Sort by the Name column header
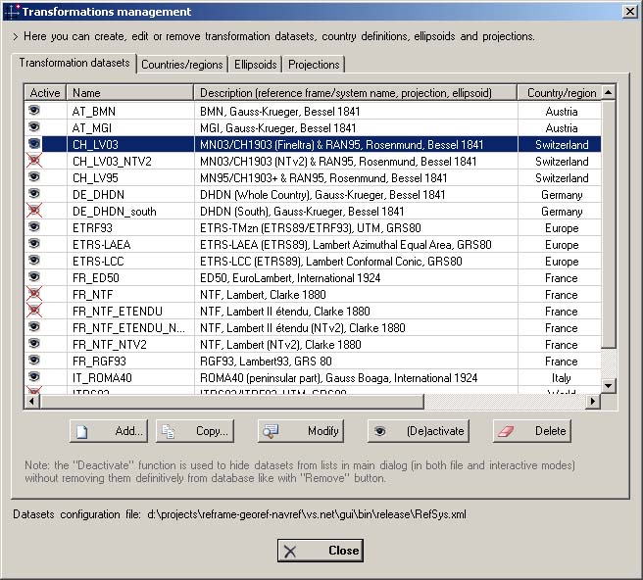643x580 pixels. tap(129, 93)
